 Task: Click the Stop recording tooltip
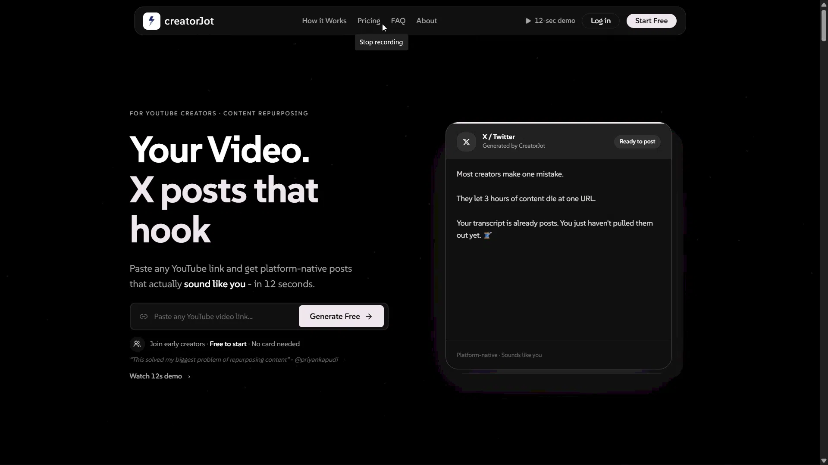[x=381, y=42]
